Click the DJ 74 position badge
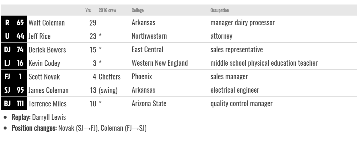The height and width of the screenshot is (146, 359). [14, 49]
